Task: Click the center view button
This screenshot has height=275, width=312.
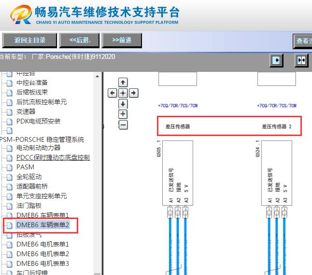Action: 123,93
